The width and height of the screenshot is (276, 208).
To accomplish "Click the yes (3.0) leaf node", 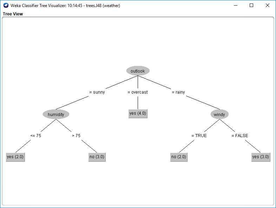I will pyautogui.click(x=261, y=157).
